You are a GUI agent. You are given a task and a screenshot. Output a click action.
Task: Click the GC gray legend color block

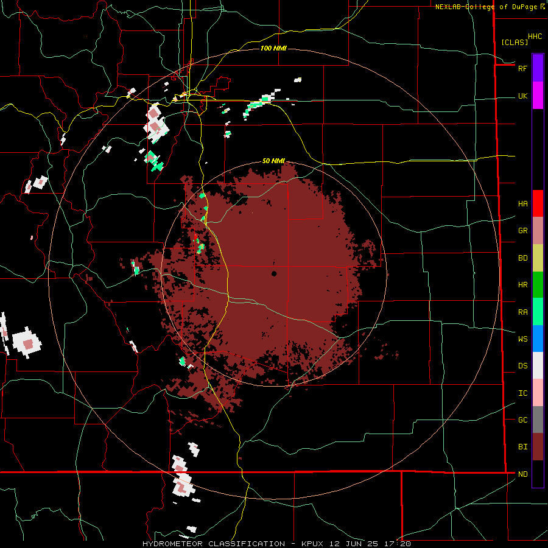[x=538, y=420]
